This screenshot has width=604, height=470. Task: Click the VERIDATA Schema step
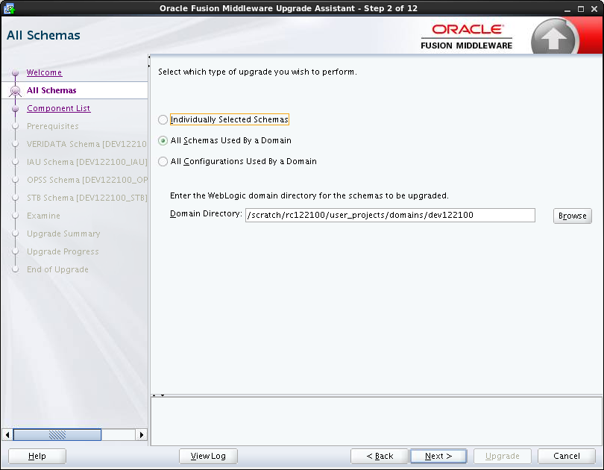click(x=86, y=144)
